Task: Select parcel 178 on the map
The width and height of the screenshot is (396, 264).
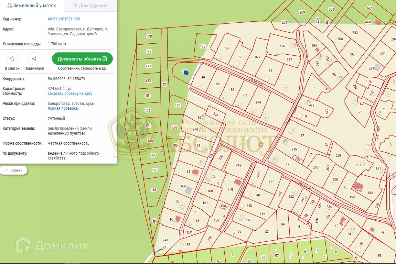Action: click(149, 36)
